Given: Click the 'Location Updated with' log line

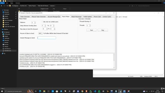Looking at the screenshot, I should (x=41, y=55).
